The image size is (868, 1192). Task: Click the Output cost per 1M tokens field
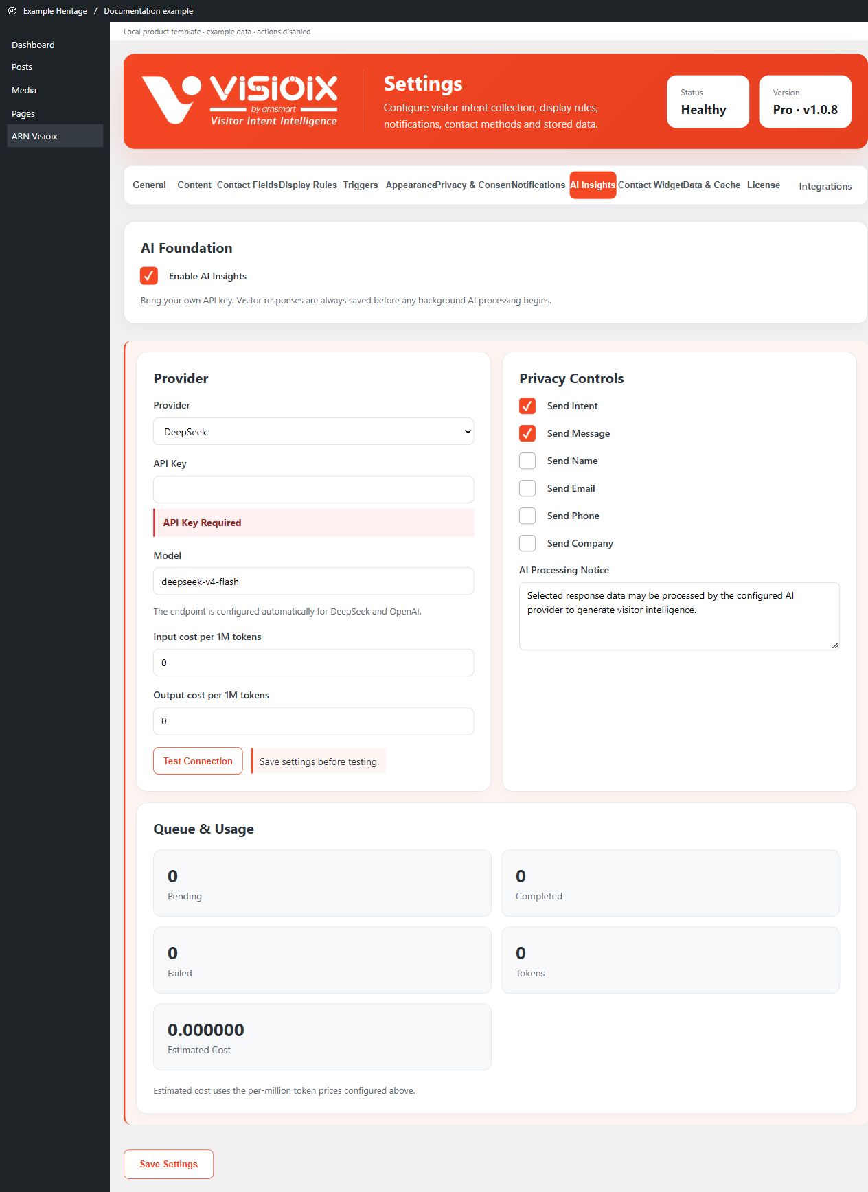click(313, 721)
